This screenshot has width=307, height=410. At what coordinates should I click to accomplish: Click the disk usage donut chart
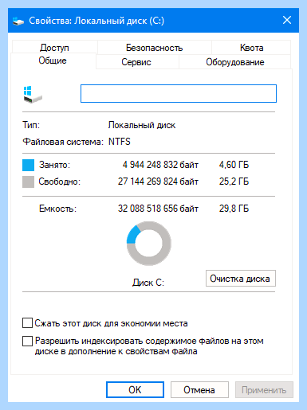click(149, 244)
